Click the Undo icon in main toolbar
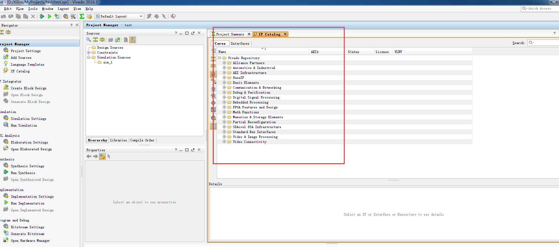Viewport: 559px width, 247px height. 3,16
